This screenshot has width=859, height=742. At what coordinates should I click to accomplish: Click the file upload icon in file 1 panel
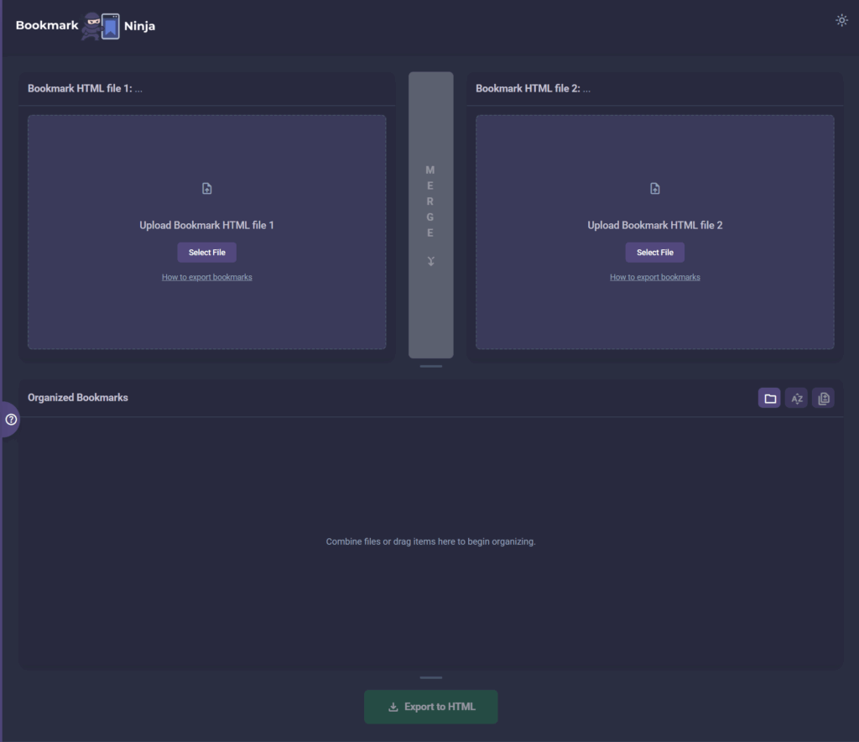[206, 188]
